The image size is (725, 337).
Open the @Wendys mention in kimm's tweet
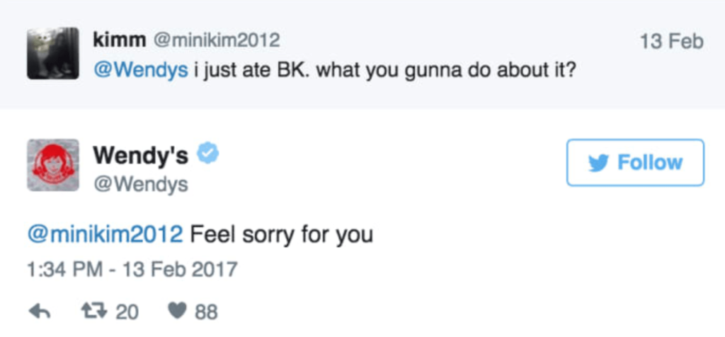pos(141,71)
